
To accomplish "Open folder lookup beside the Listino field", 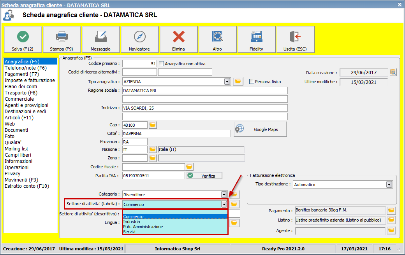I will click(391, 220).
